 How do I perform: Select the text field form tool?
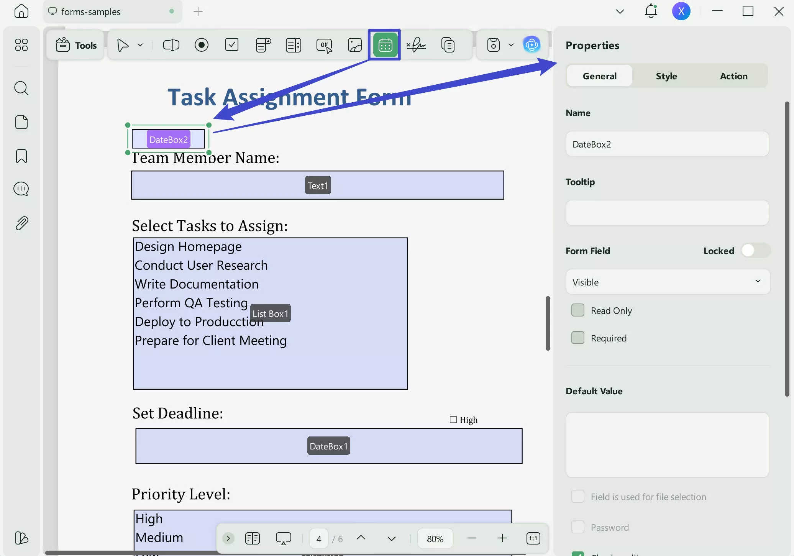coord(171,45)
